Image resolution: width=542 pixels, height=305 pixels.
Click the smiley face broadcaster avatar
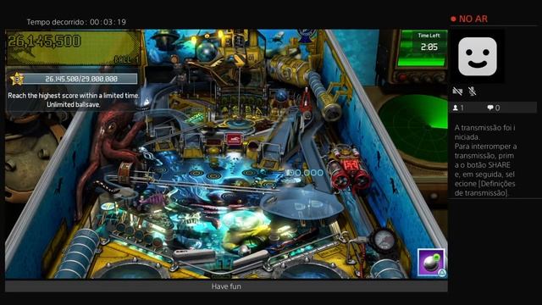(x=478, y=57)
